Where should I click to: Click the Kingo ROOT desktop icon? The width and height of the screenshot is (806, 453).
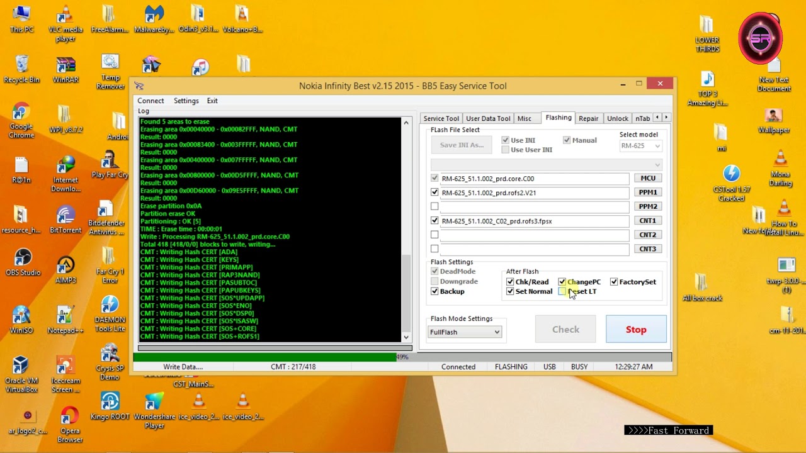[x=110, y=406]
